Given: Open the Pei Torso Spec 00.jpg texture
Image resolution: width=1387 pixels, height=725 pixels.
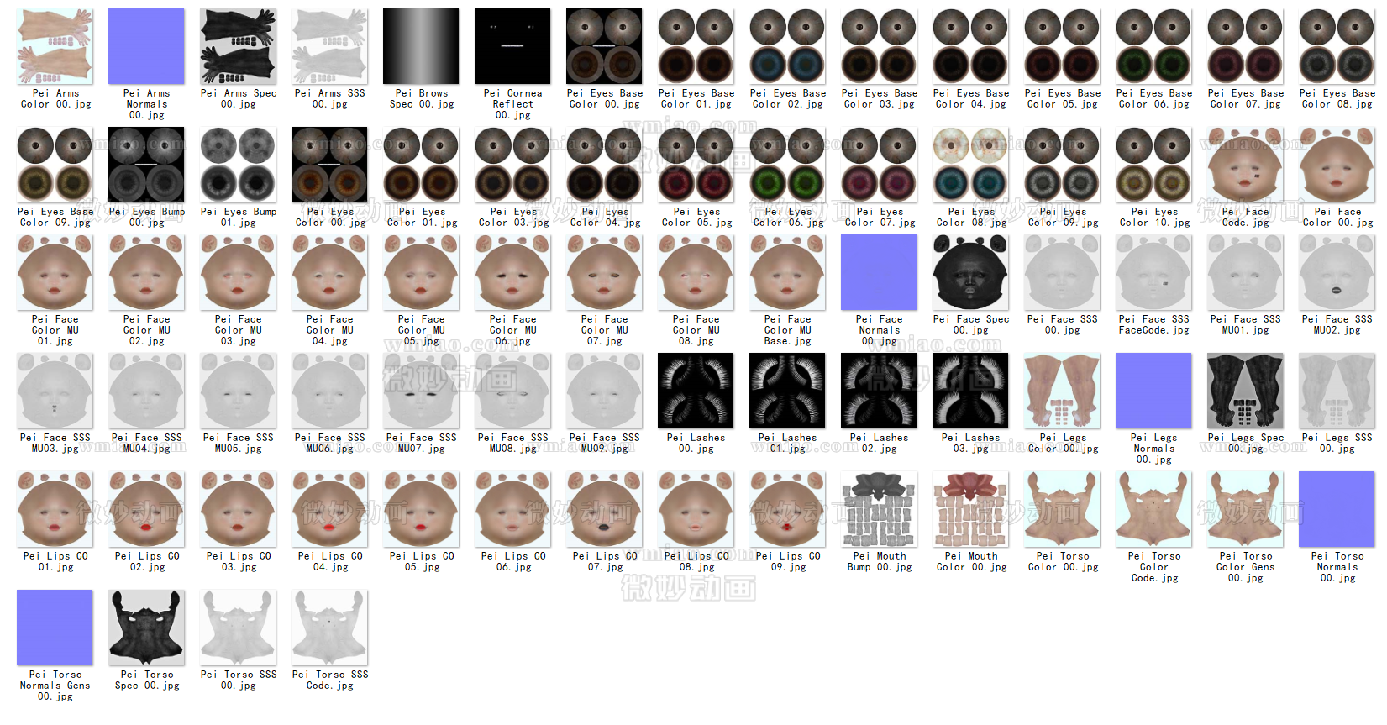Looking at the screenshot, I should click(x=146, y=628).
